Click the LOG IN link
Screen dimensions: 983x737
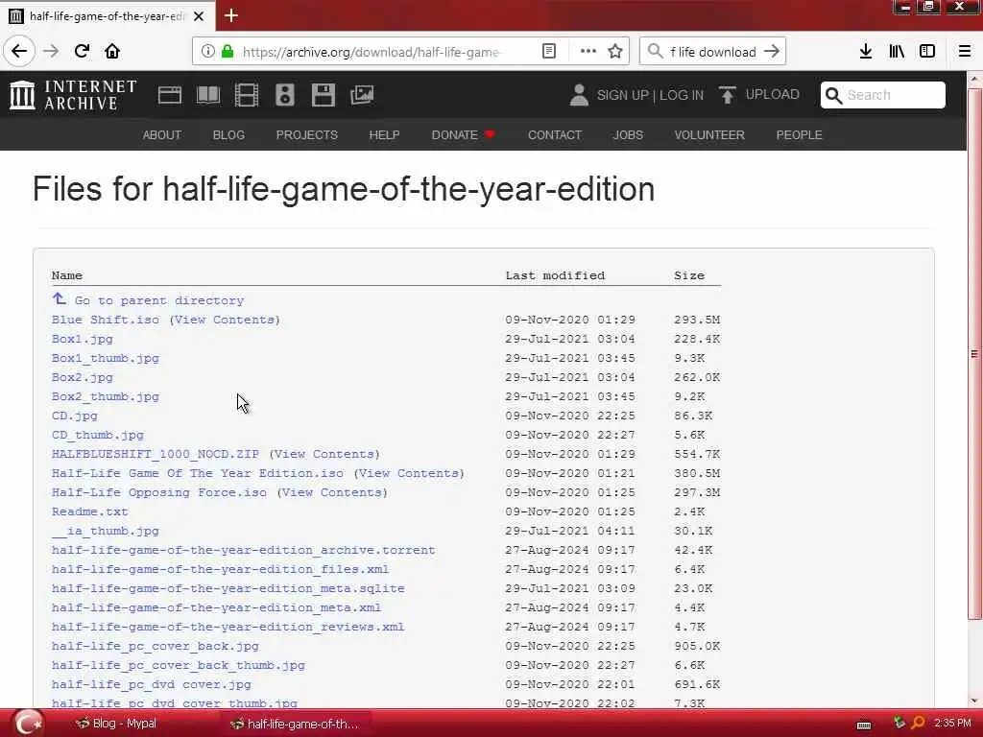tap(682, 95)
